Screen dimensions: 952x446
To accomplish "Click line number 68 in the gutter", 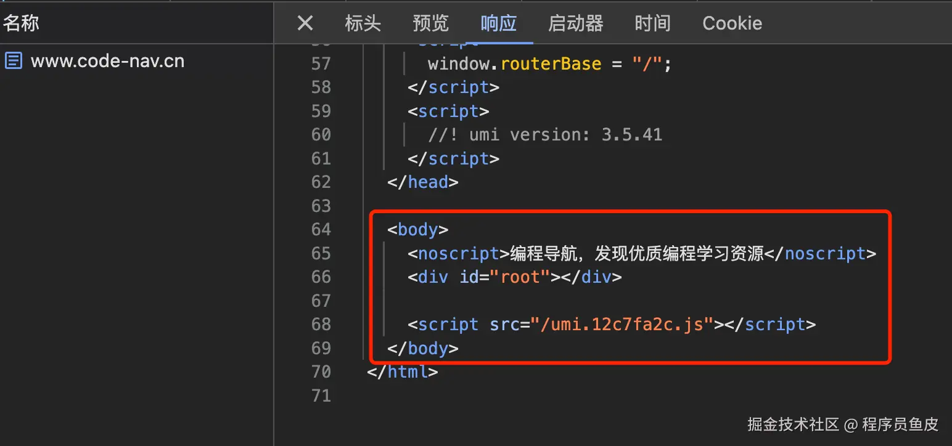I will pyautogui.click(x=321, y=325).
